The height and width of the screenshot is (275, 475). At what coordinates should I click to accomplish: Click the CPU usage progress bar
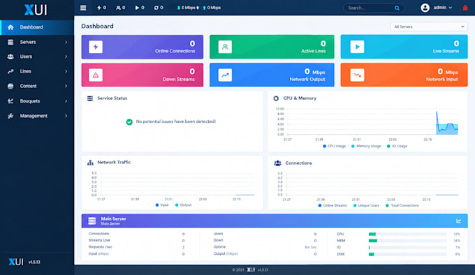pyautogui.click(x=407, y=234)
